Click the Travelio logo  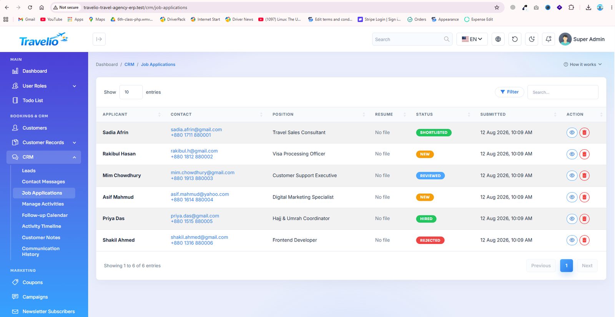pos(43,39)
